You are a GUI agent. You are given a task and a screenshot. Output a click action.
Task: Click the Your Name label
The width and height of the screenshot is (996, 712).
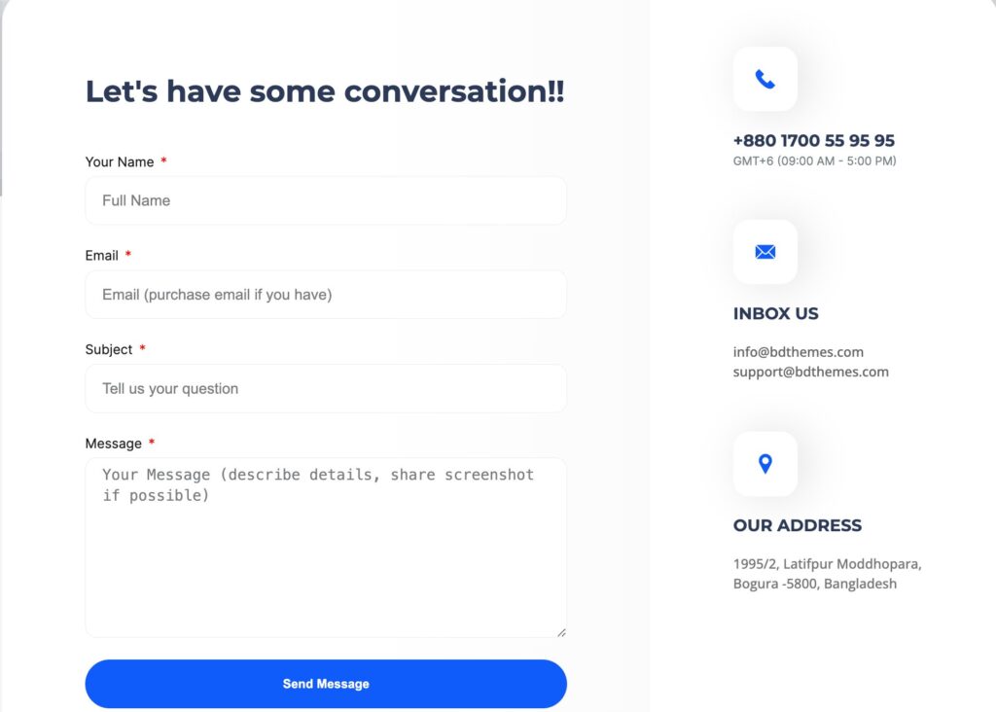(120, 162)
